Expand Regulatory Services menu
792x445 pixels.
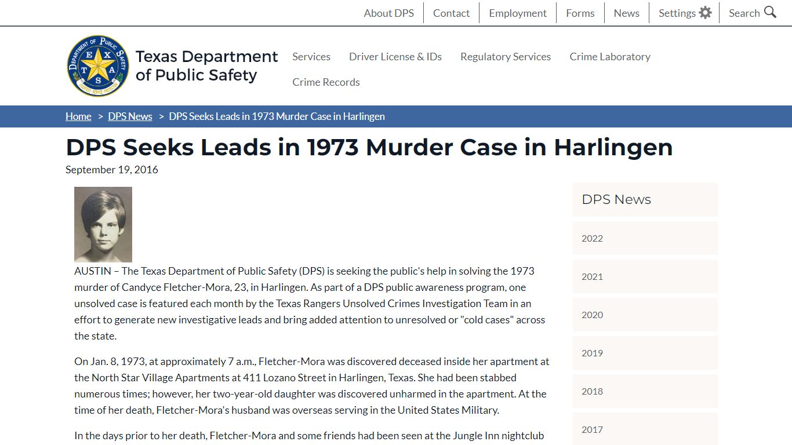(x=506, y=56)
